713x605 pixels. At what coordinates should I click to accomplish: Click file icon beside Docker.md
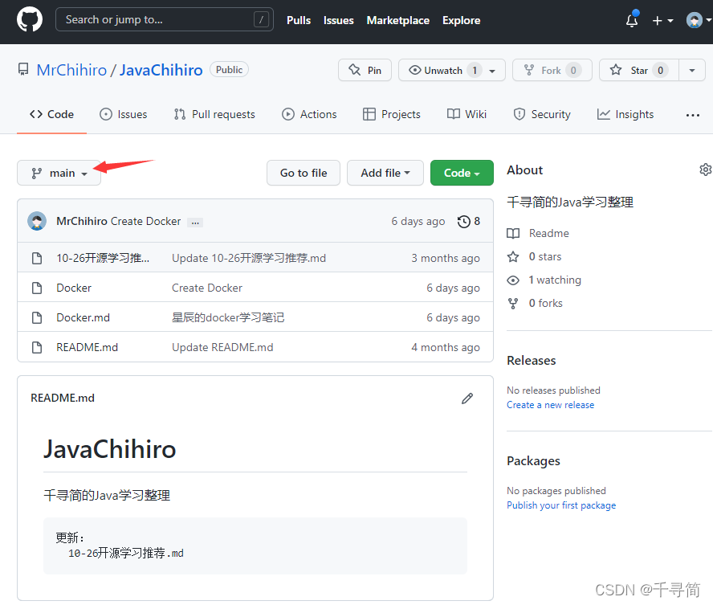37,317
